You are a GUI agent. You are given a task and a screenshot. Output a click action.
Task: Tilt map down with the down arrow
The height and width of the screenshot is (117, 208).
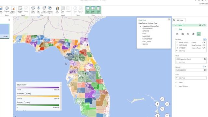(162, 109)
